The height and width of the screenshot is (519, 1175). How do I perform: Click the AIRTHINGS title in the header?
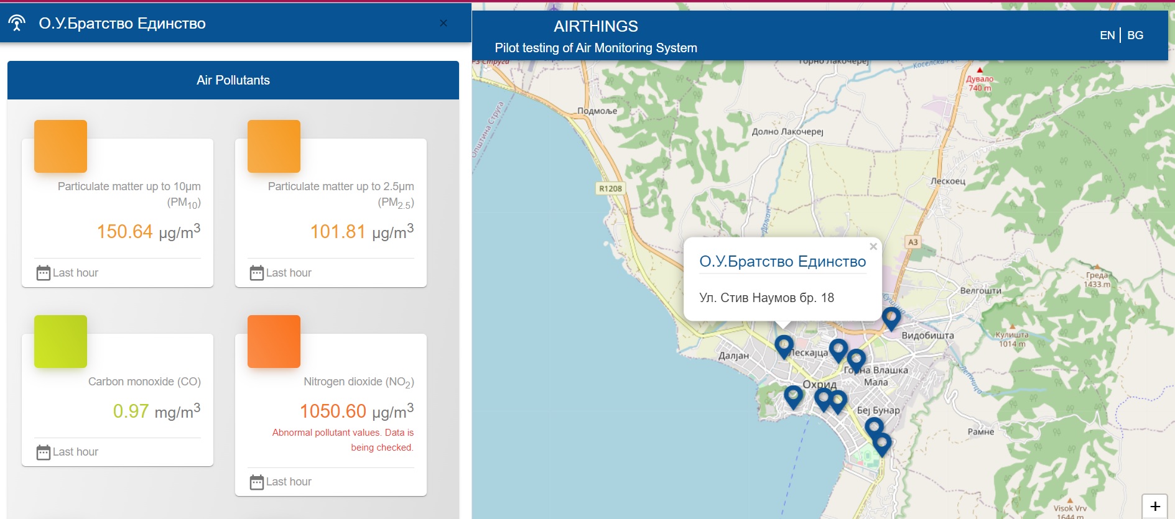pyautogui.click(x=595, y=26)
